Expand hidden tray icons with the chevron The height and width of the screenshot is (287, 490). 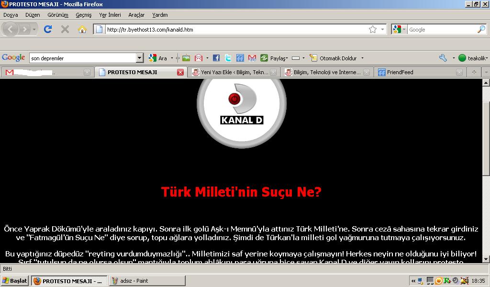click(x=413, y=281)
